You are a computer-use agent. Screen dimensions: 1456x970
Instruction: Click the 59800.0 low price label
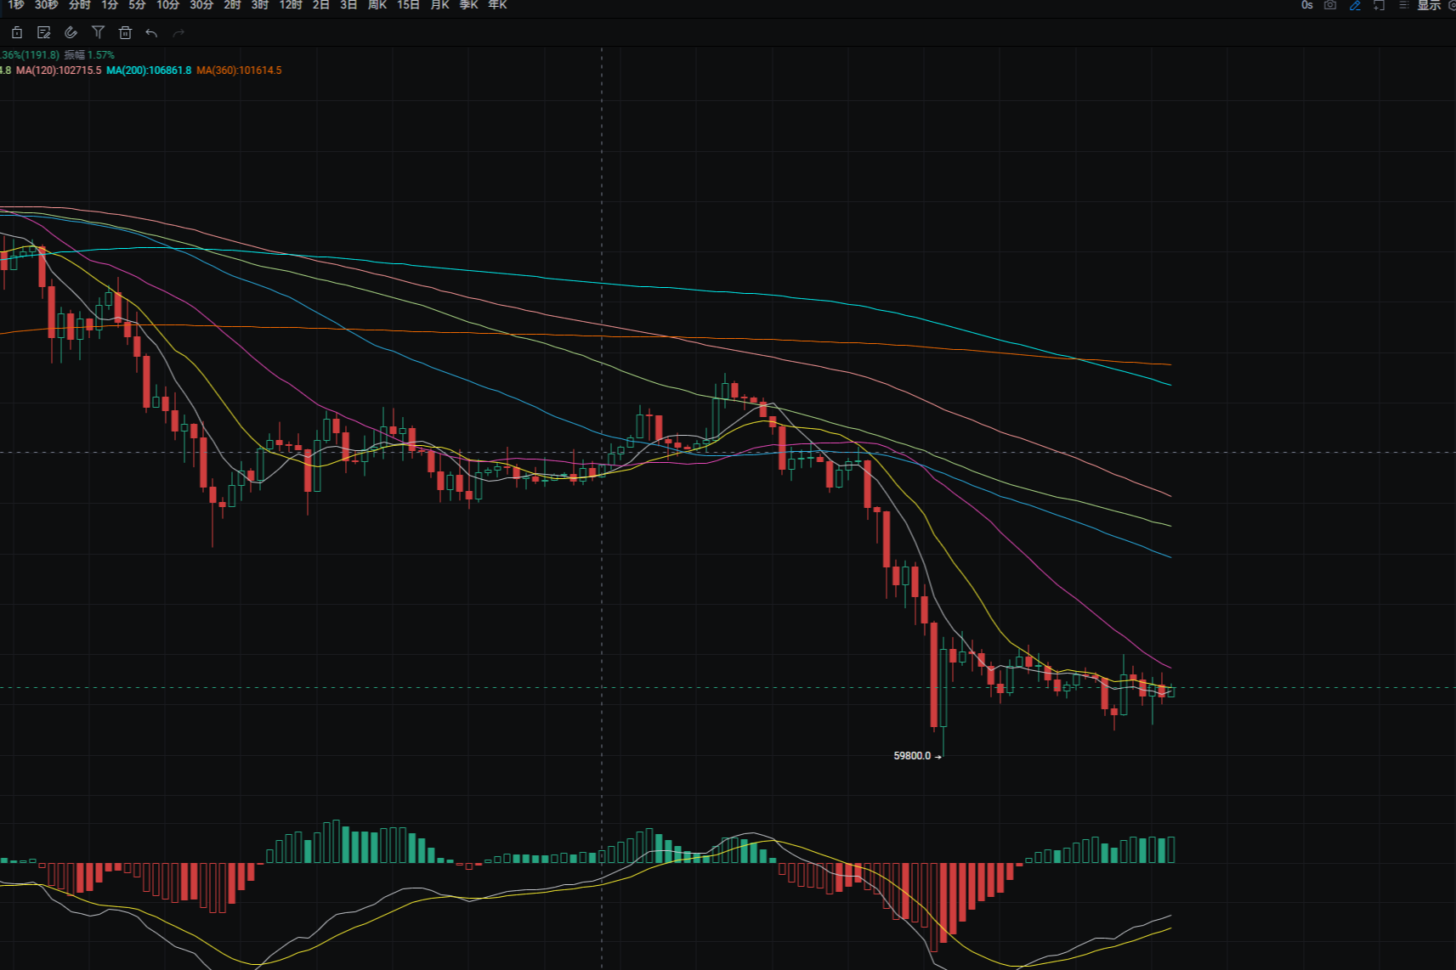coord(912,756)
